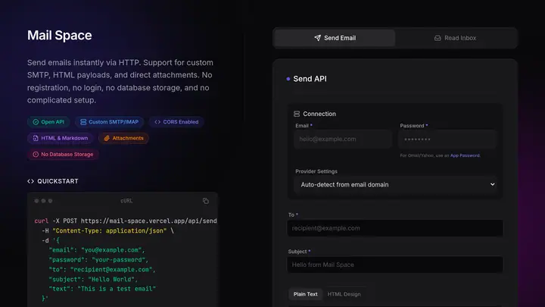Click the Open API check icon
545x307 pixels.
coord(36,122)
